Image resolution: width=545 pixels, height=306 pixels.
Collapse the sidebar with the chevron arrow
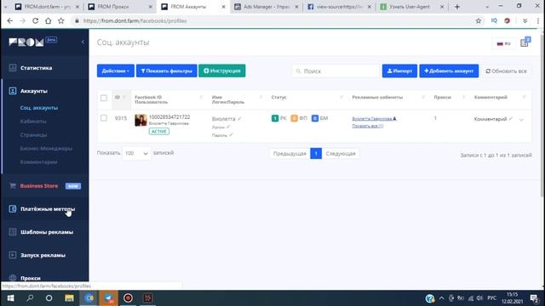(x=83, y=42)
